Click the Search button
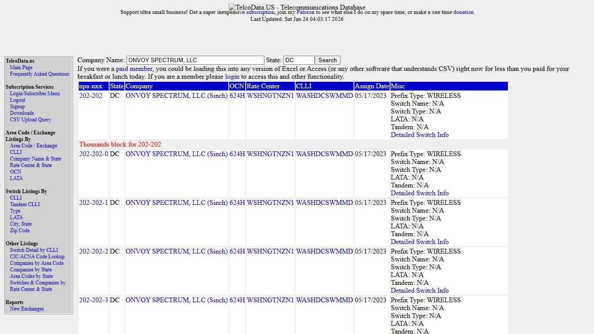 point(327,60)
